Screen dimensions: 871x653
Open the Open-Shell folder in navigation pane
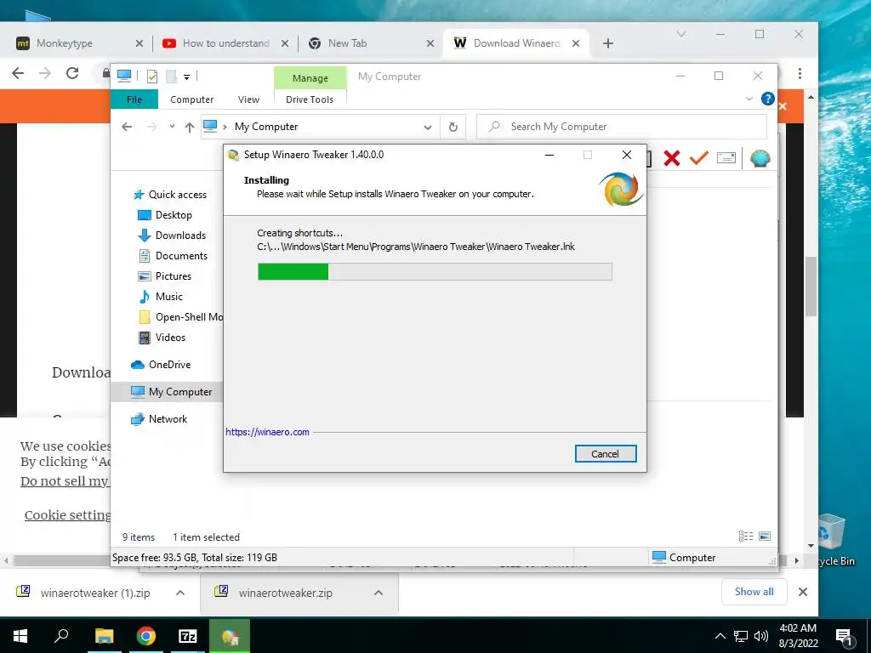(x=180, y=317)
